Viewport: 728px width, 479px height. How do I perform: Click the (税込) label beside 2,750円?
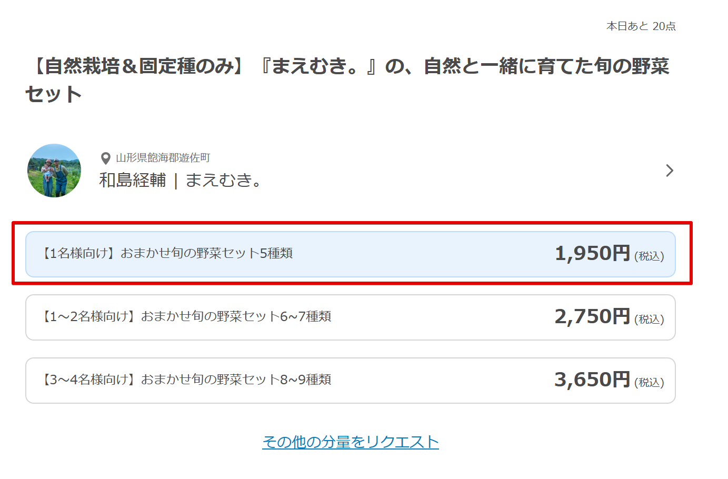click(649, 320)
